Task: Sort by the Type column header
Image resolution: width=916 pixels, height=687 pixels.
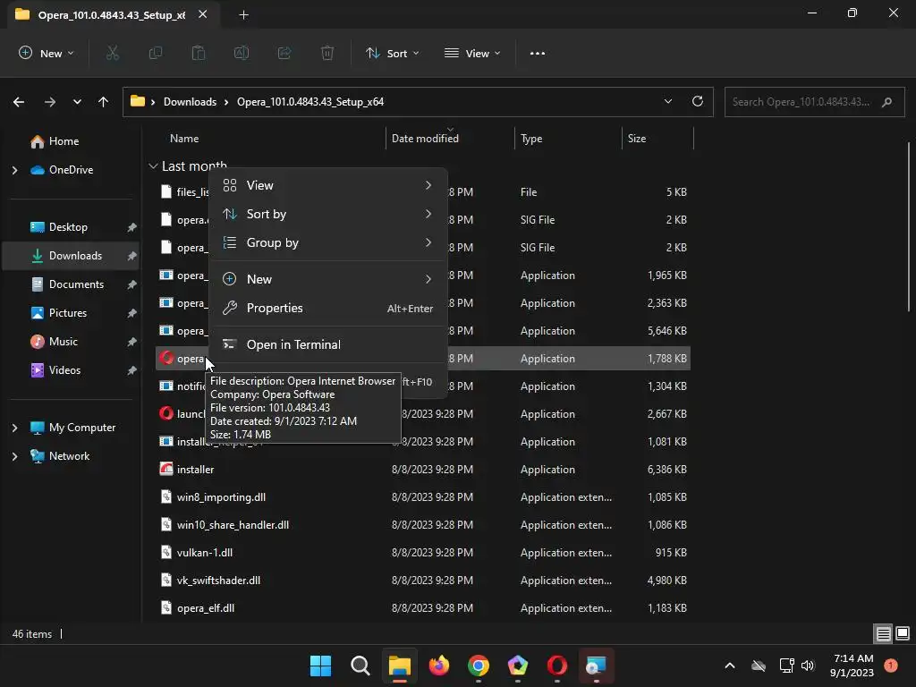Action: point(568,139)
